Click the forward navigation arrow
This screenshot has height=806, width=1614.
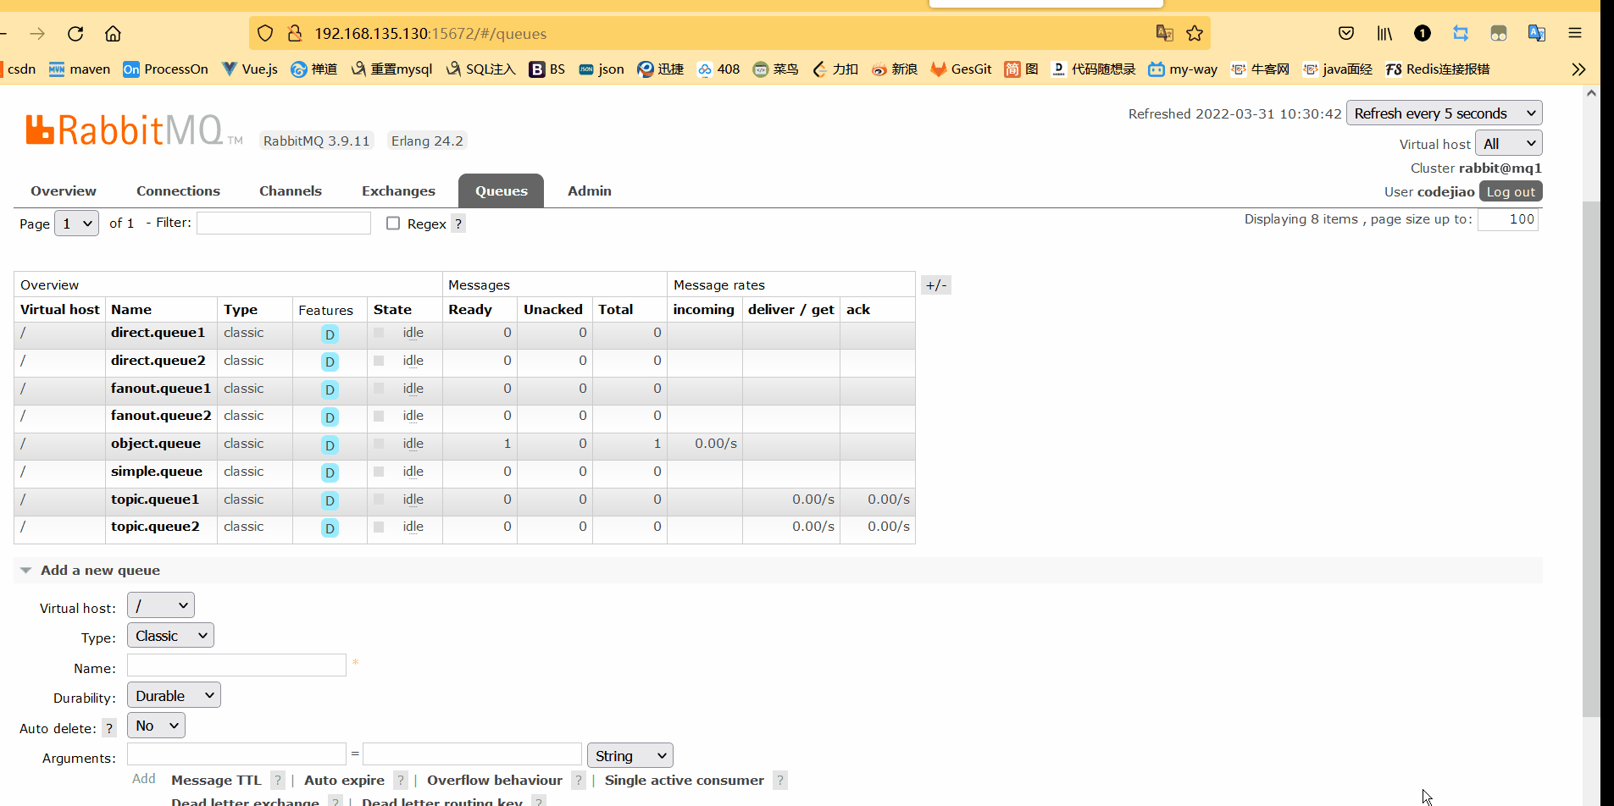pos(37,34)
